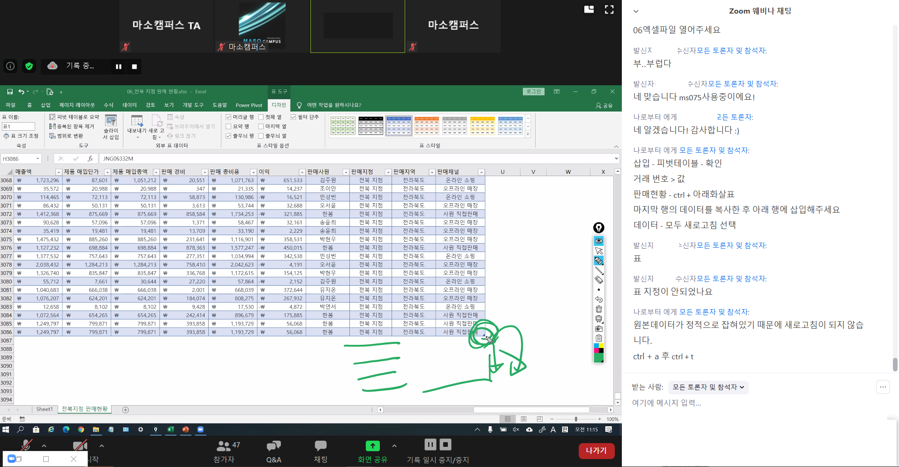The height and width of the screenshot is (467, 899).
Task: Toggle the 필터 단추 checkbox
Action: pos(294,117)
